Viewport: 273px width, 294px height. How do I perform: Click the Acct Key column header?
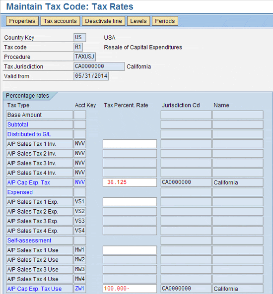click(x=85, y=106)
